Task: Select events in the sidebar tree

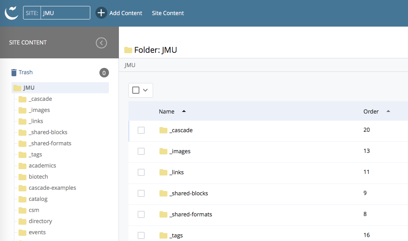Action: (37, 232)
